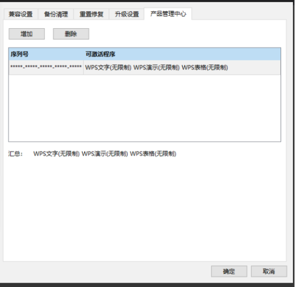Click the 序列号 column header

point(46,54)
